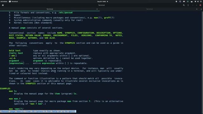Viewport: 203px width, 114px height.
Task: Click the '[expression] ...' entry
Action: 19,63
